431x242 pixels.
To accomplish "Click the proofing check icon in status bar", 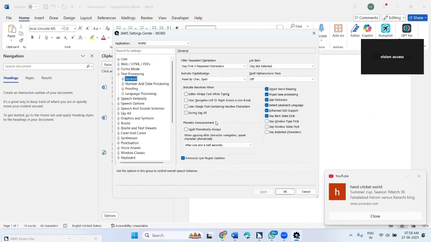I will coord(65,226).
